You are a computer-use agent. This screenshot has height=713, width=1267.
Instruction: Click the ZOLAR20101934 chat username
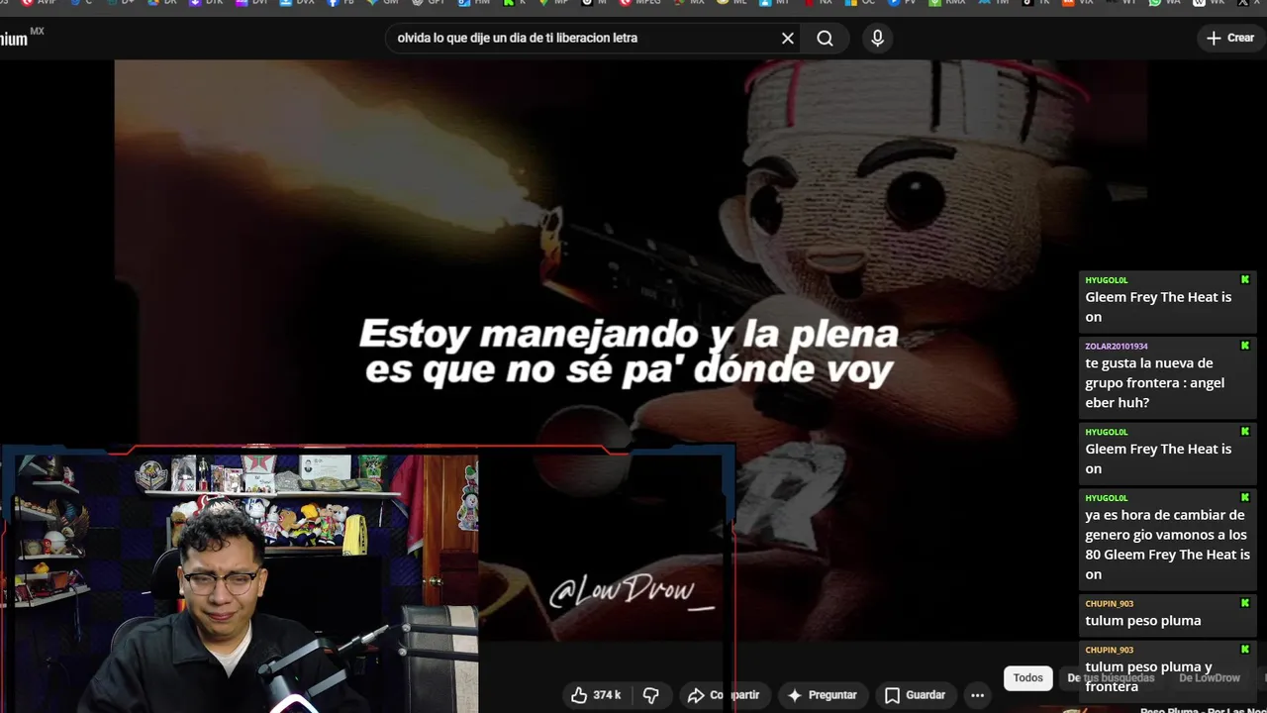click(x=1117, y=347)
